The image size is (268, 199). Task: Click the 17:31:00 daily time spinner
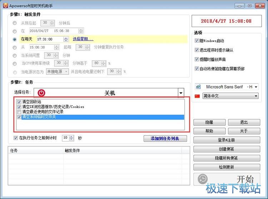(x=66, y=39)
